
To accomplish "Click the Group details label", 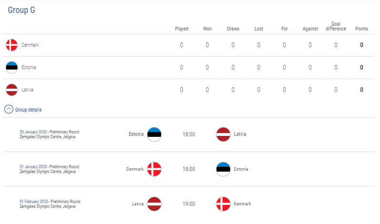I will [x=29, y=110].
